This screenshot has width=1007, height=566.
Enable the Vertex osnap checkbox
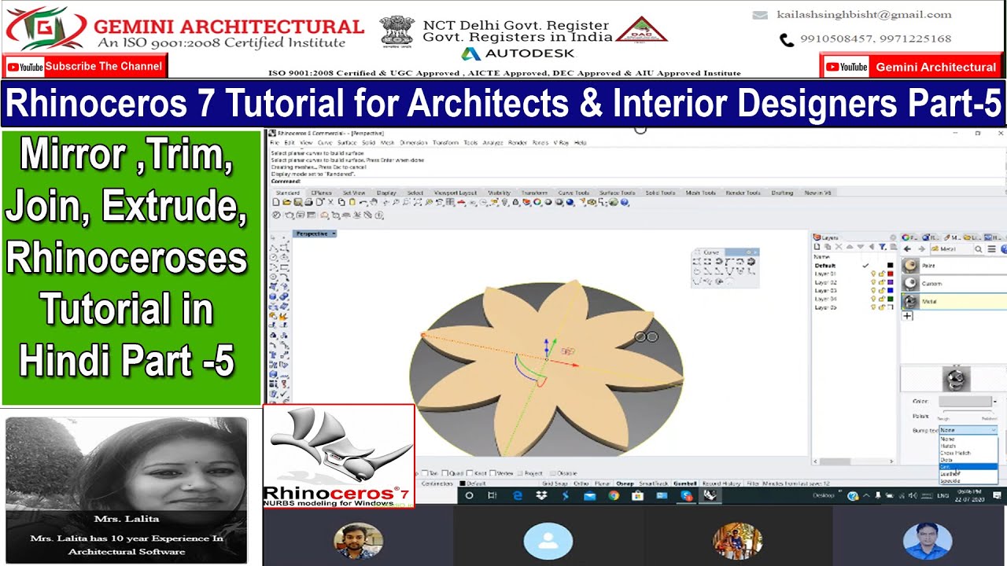pos(492,472)
